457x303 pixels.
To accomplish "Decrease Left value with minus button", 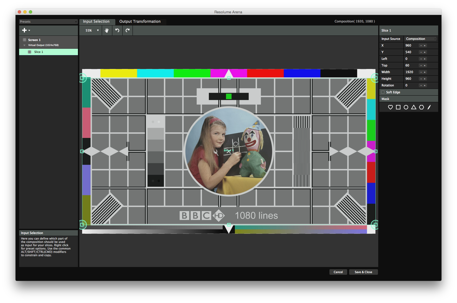I will click(421, 59).
